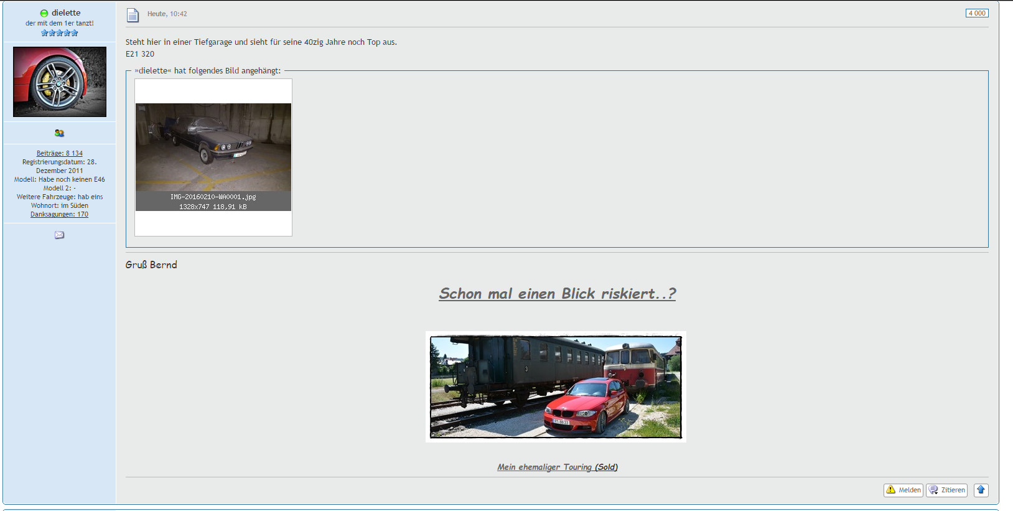
Task: Click the Zitieren quote button
Action: pyautogui.click(x=947, y=490)
